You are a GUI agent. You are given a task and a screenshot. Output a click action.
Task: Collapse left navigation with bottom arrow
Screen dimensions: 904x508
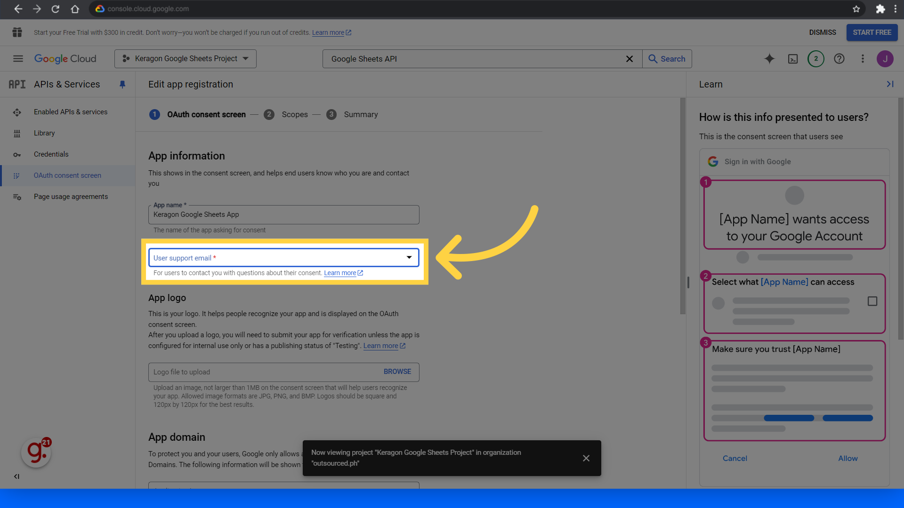click(x=17, y=476)
